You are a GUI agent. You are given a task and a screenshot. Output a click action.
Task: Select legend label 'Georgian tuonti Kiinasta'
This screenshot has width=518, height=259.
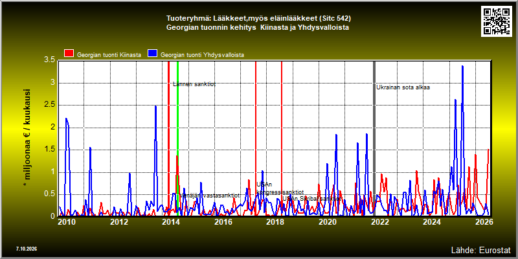(x=109, y=55)
